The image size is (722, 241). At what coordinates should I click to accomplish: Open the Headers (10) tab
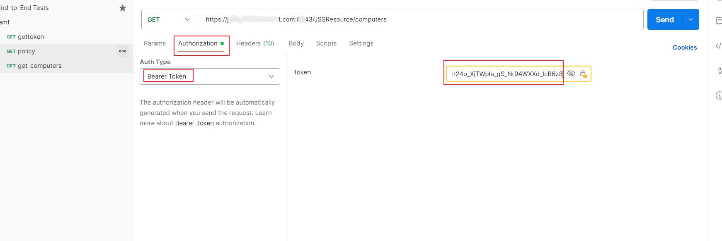(x=255, y=43)
